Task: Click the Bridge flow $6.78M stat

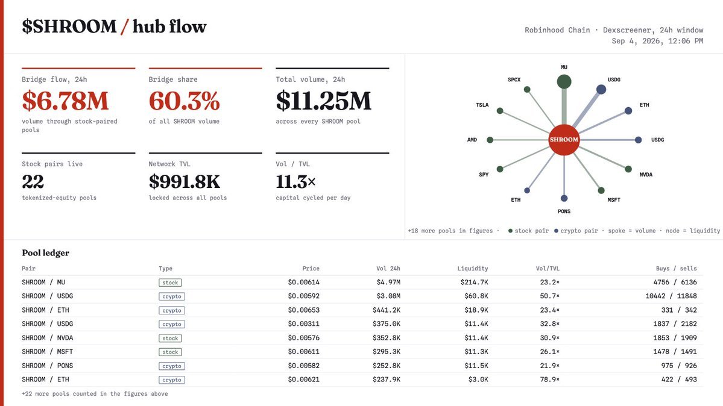Action: [65, 101]
